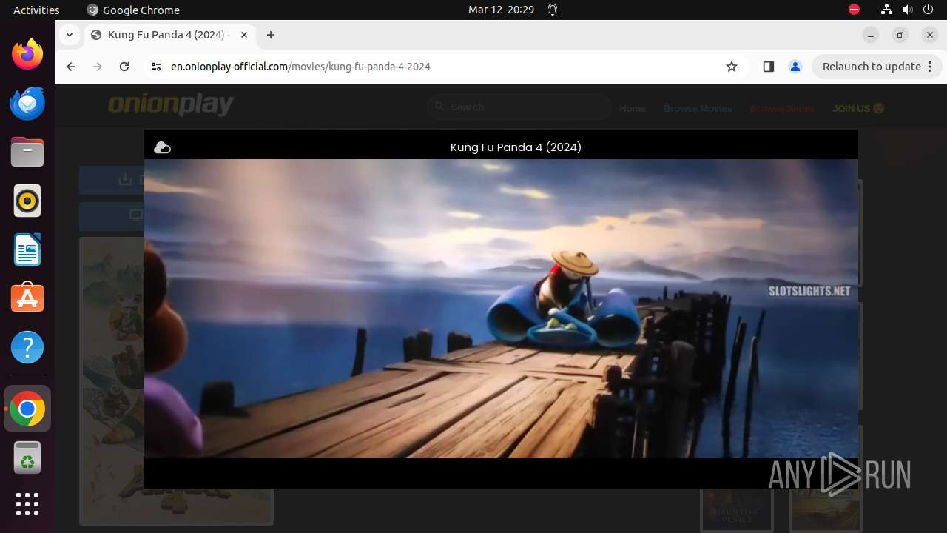947x533 pixels.
Task: Reload the current page
Action: click(x=124, y=67)
